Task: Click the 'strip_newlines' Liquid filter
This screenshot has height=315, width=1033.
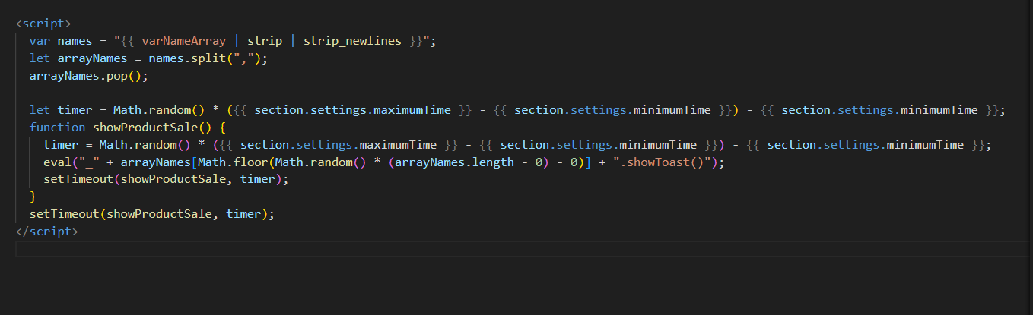Action: [352, 41]
